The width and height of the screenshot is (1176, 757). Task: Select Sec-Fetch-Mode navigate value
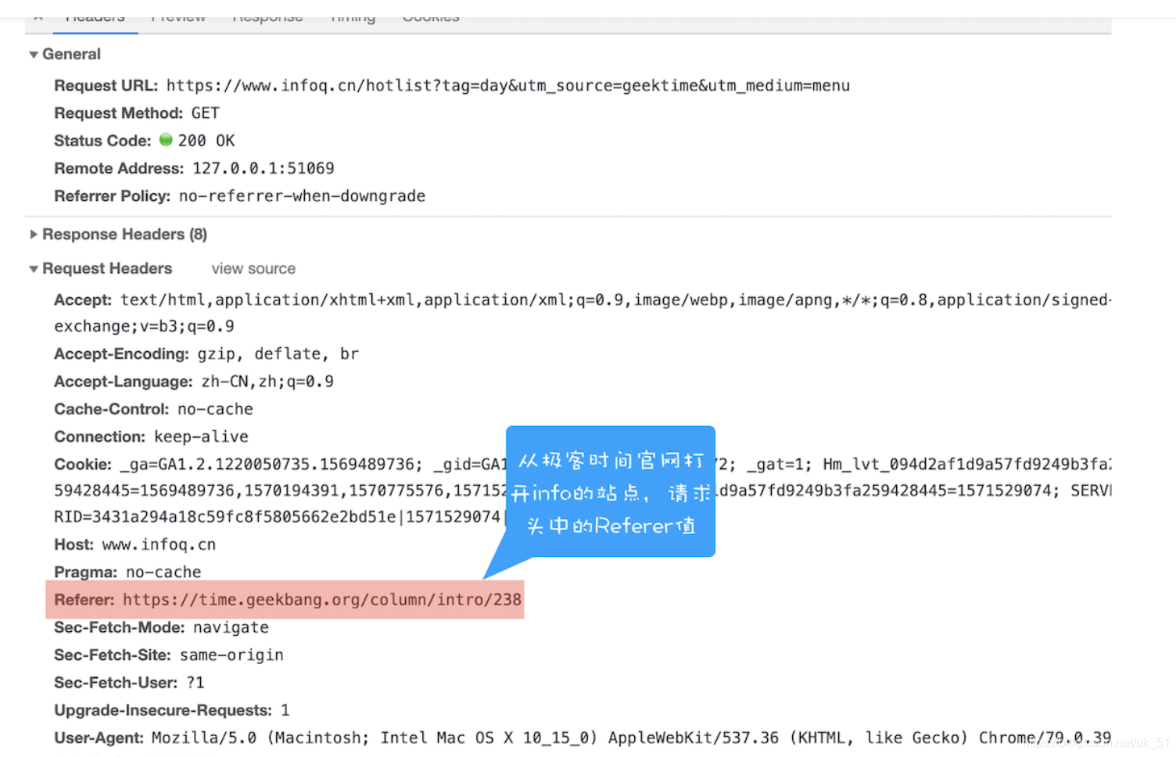[231, 628]
